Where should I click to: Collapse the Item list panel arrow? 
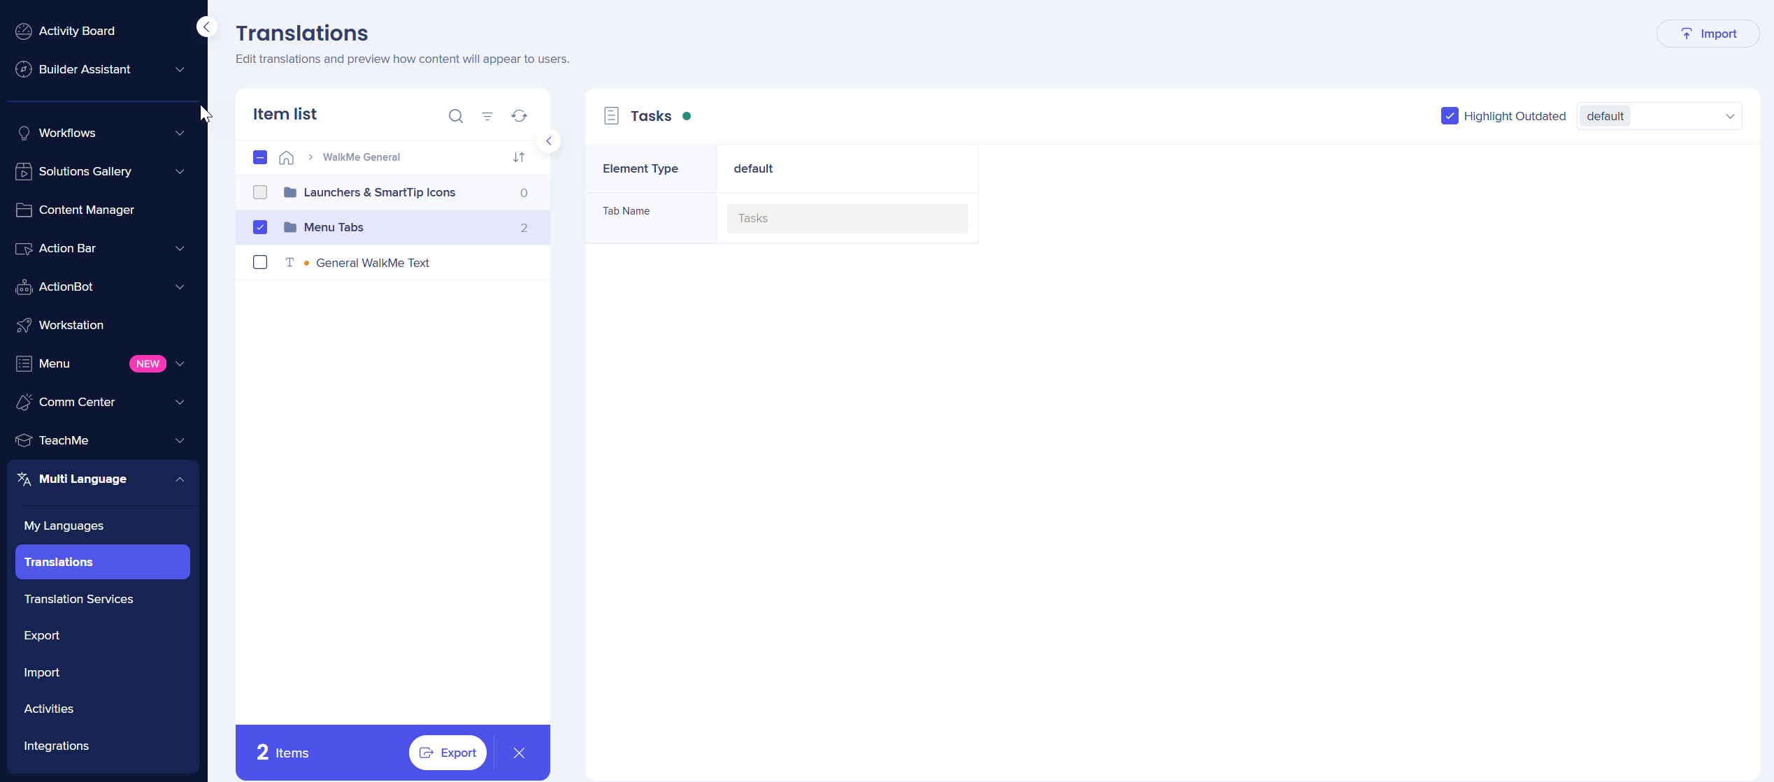(x=549, y=141)
